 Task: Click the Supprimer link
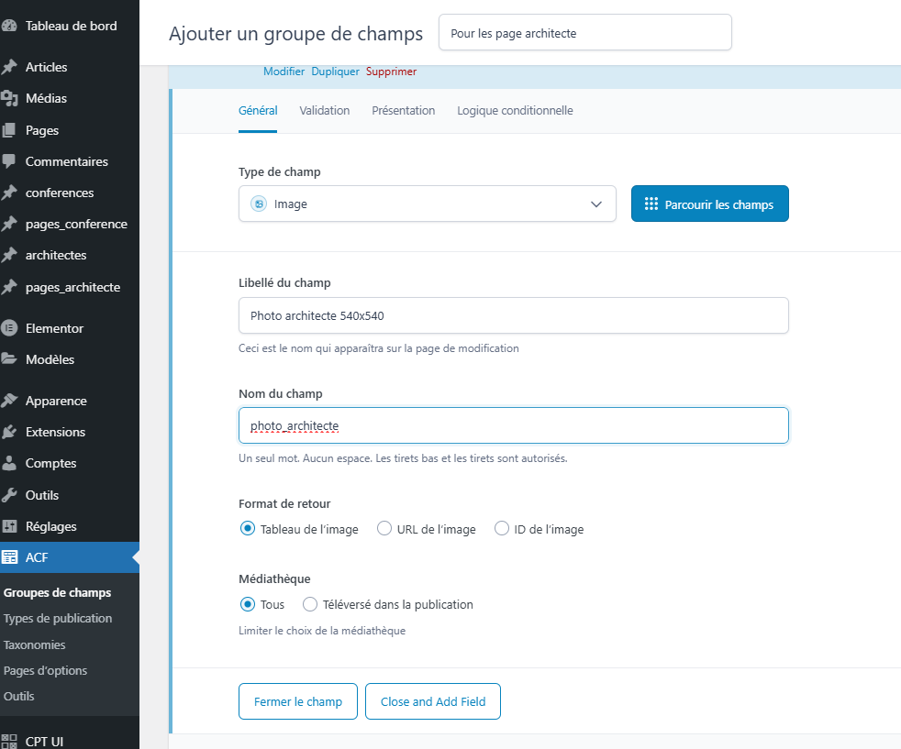(x=391, y=72)
